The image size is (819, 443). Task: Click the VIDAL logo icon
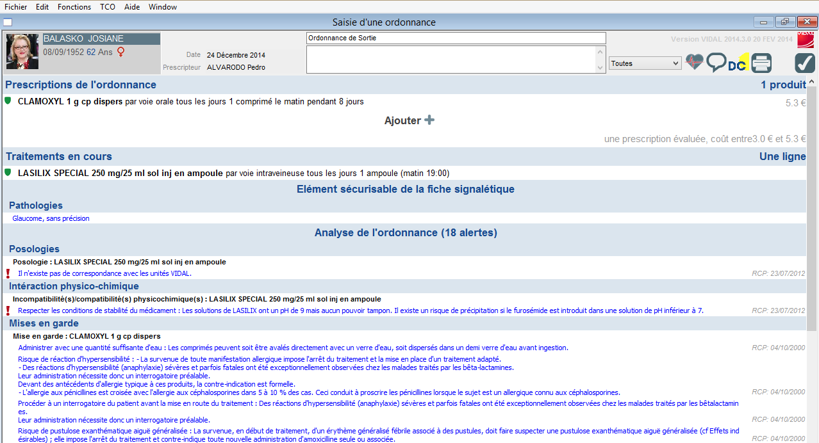(x=806, y=40)
